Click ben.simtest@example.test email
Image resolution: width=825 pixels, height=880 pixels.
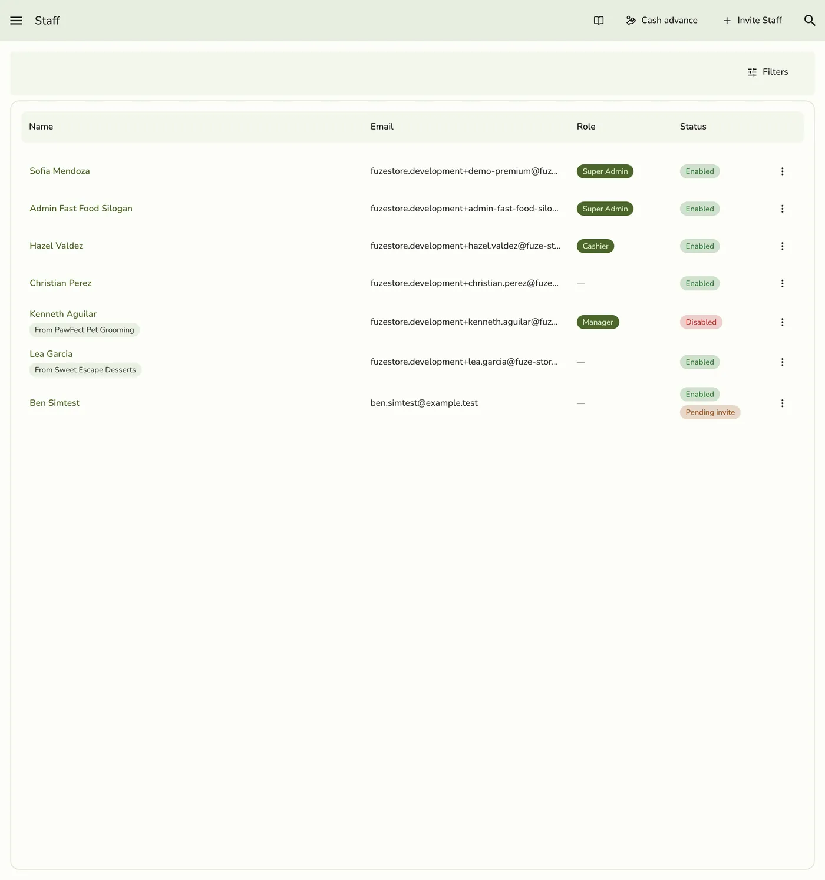(x=424, y=403)
